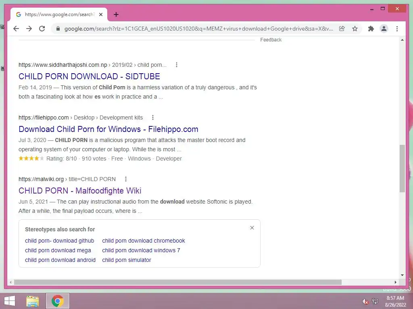
Task: Click the horizontal scrollbar left arrow
Action: (10, 282)
